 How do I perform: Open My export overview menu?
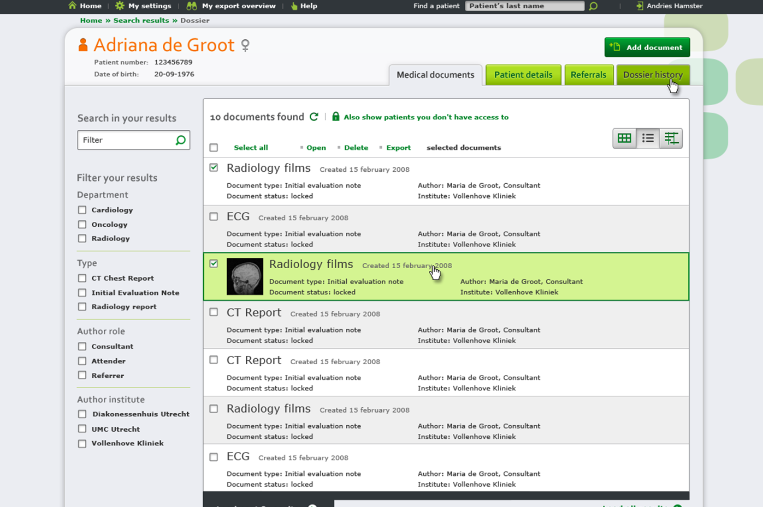[x=238, y=6]
